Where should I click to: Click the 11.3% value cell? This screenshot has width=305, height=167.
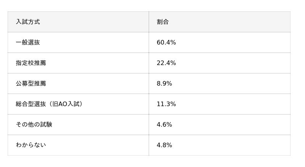click(x=166, y=104)
